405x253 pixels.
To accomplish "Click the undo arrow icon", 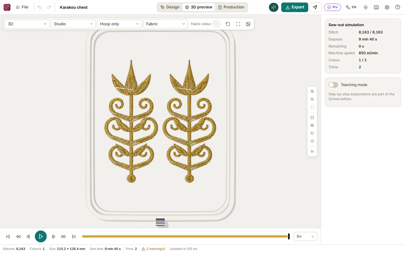I will pos(40,7).
